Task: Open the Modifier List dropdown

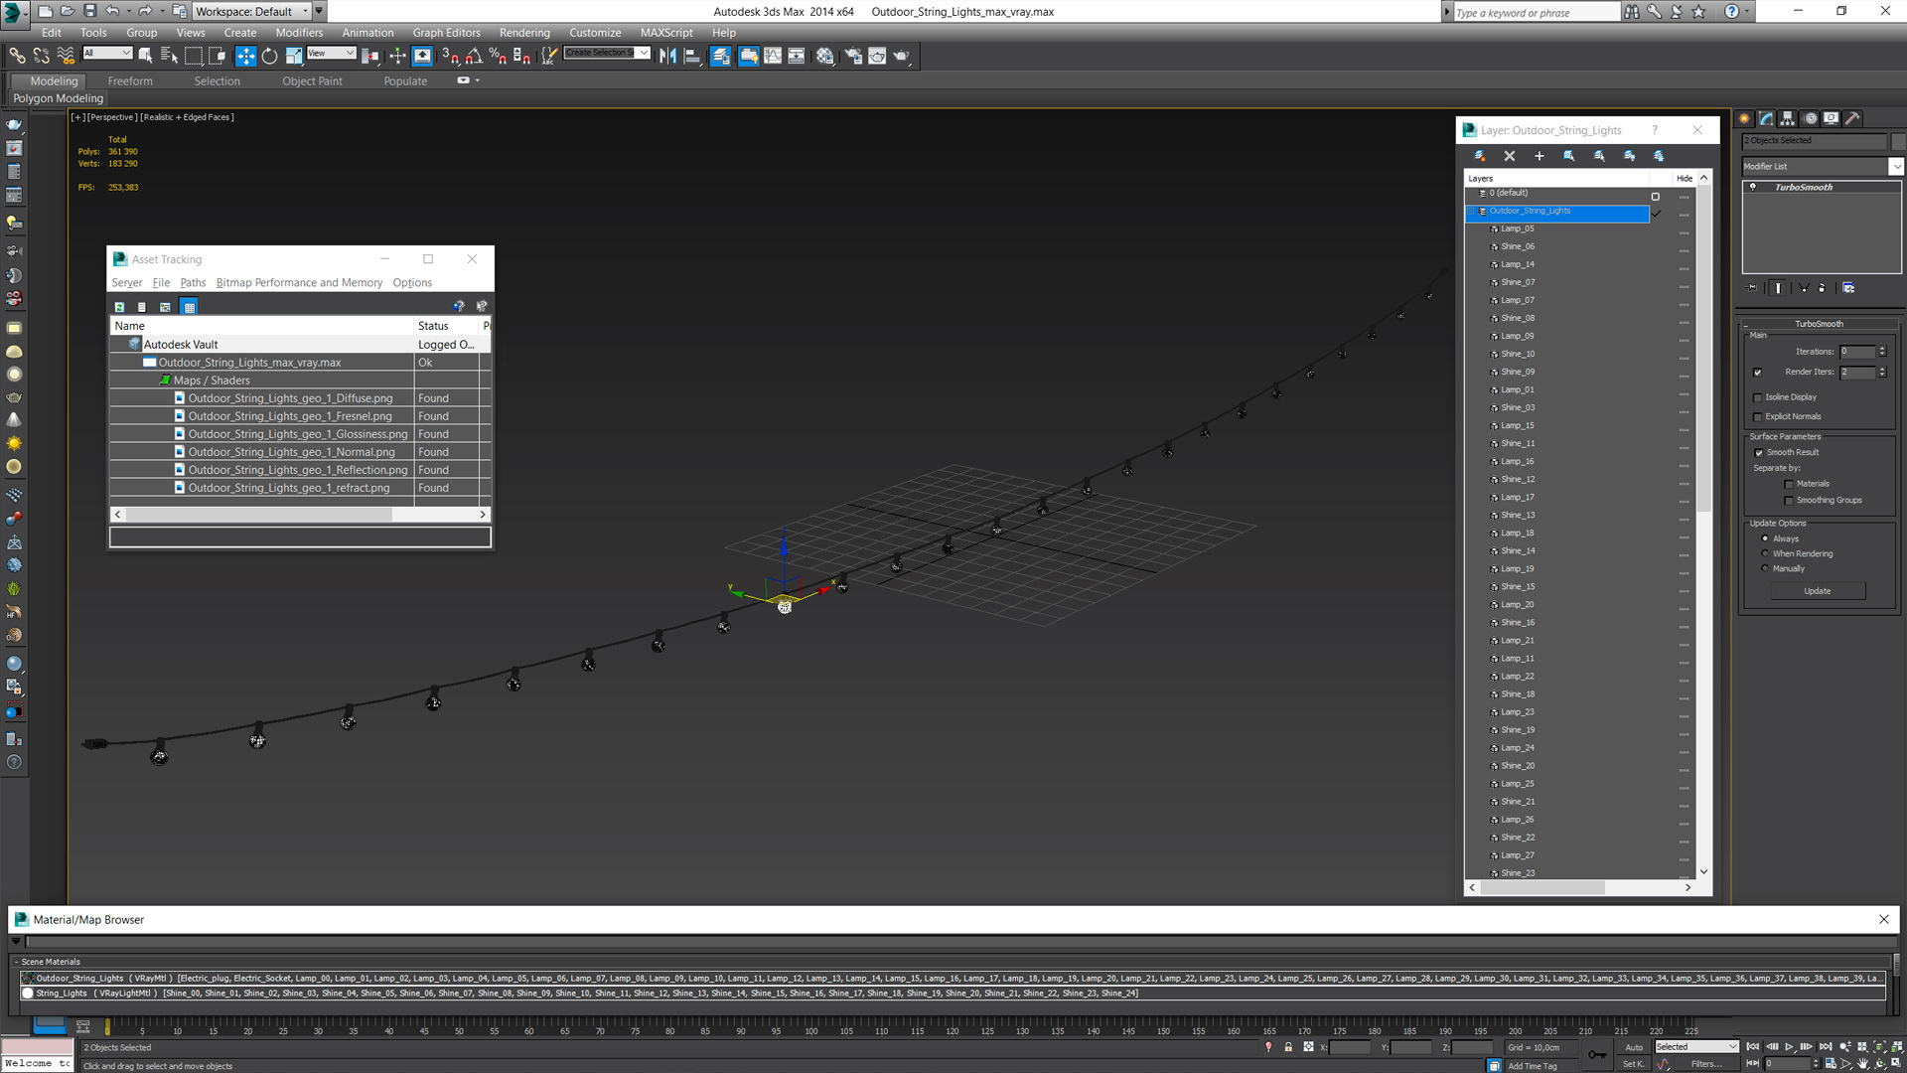Action: (1896, 166)
